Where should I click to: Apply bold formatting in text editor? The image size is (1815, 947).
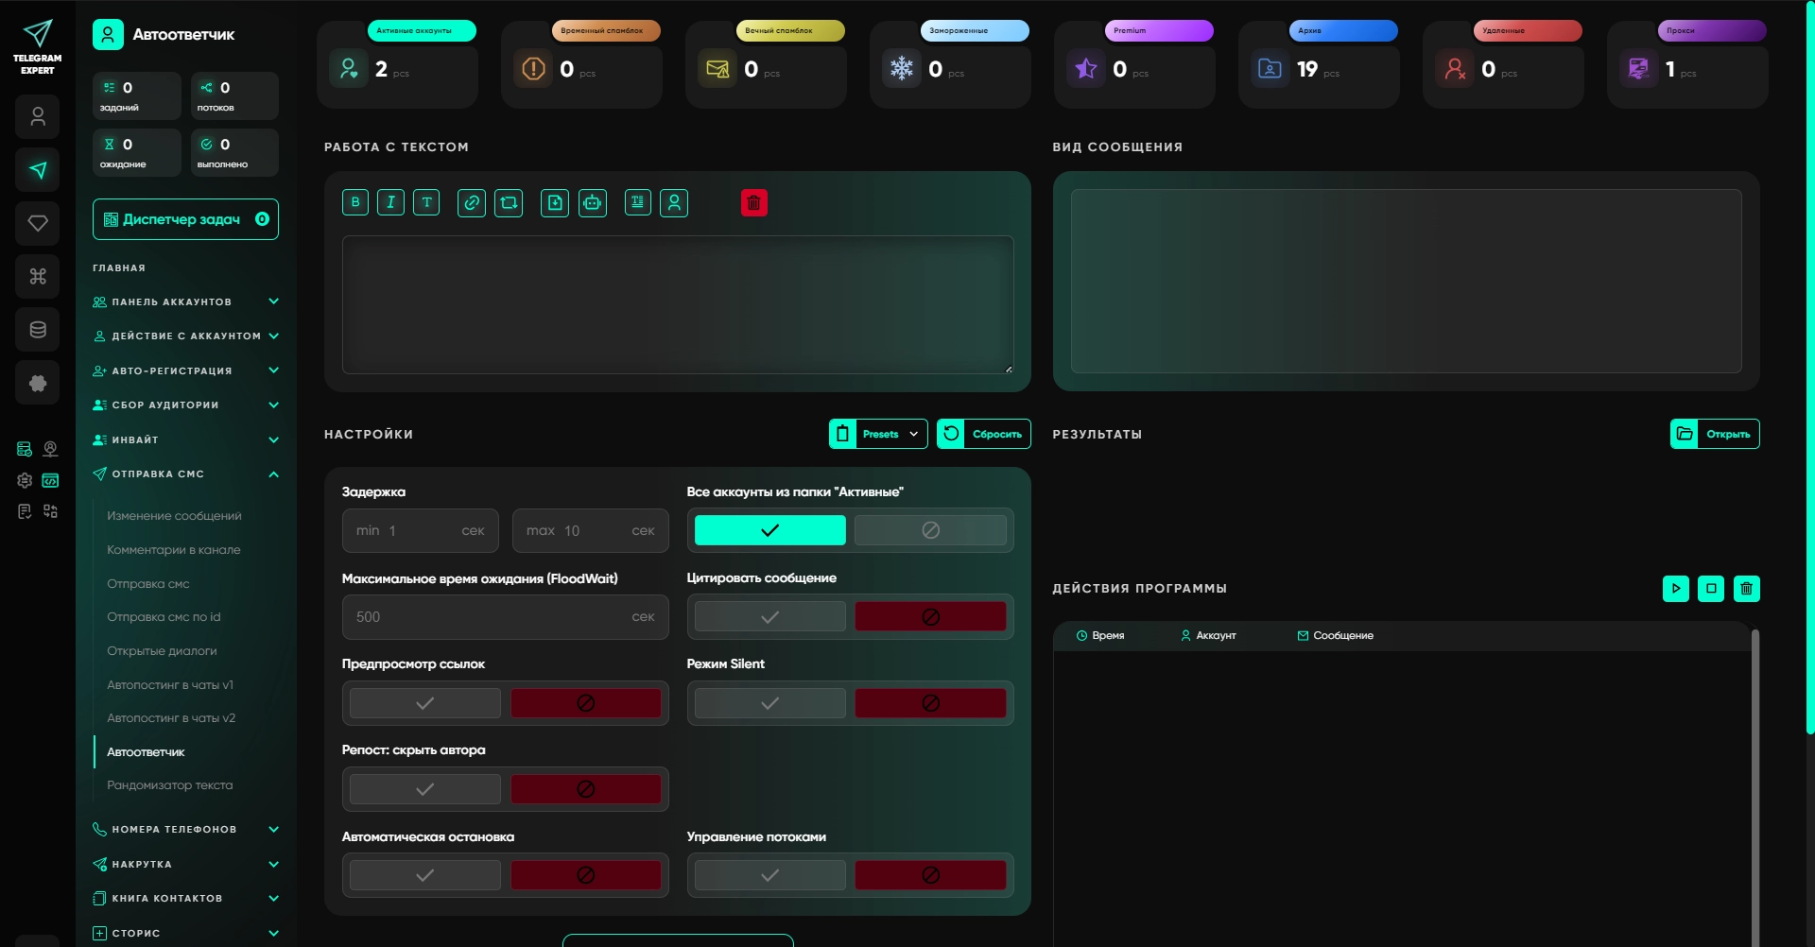355,202
